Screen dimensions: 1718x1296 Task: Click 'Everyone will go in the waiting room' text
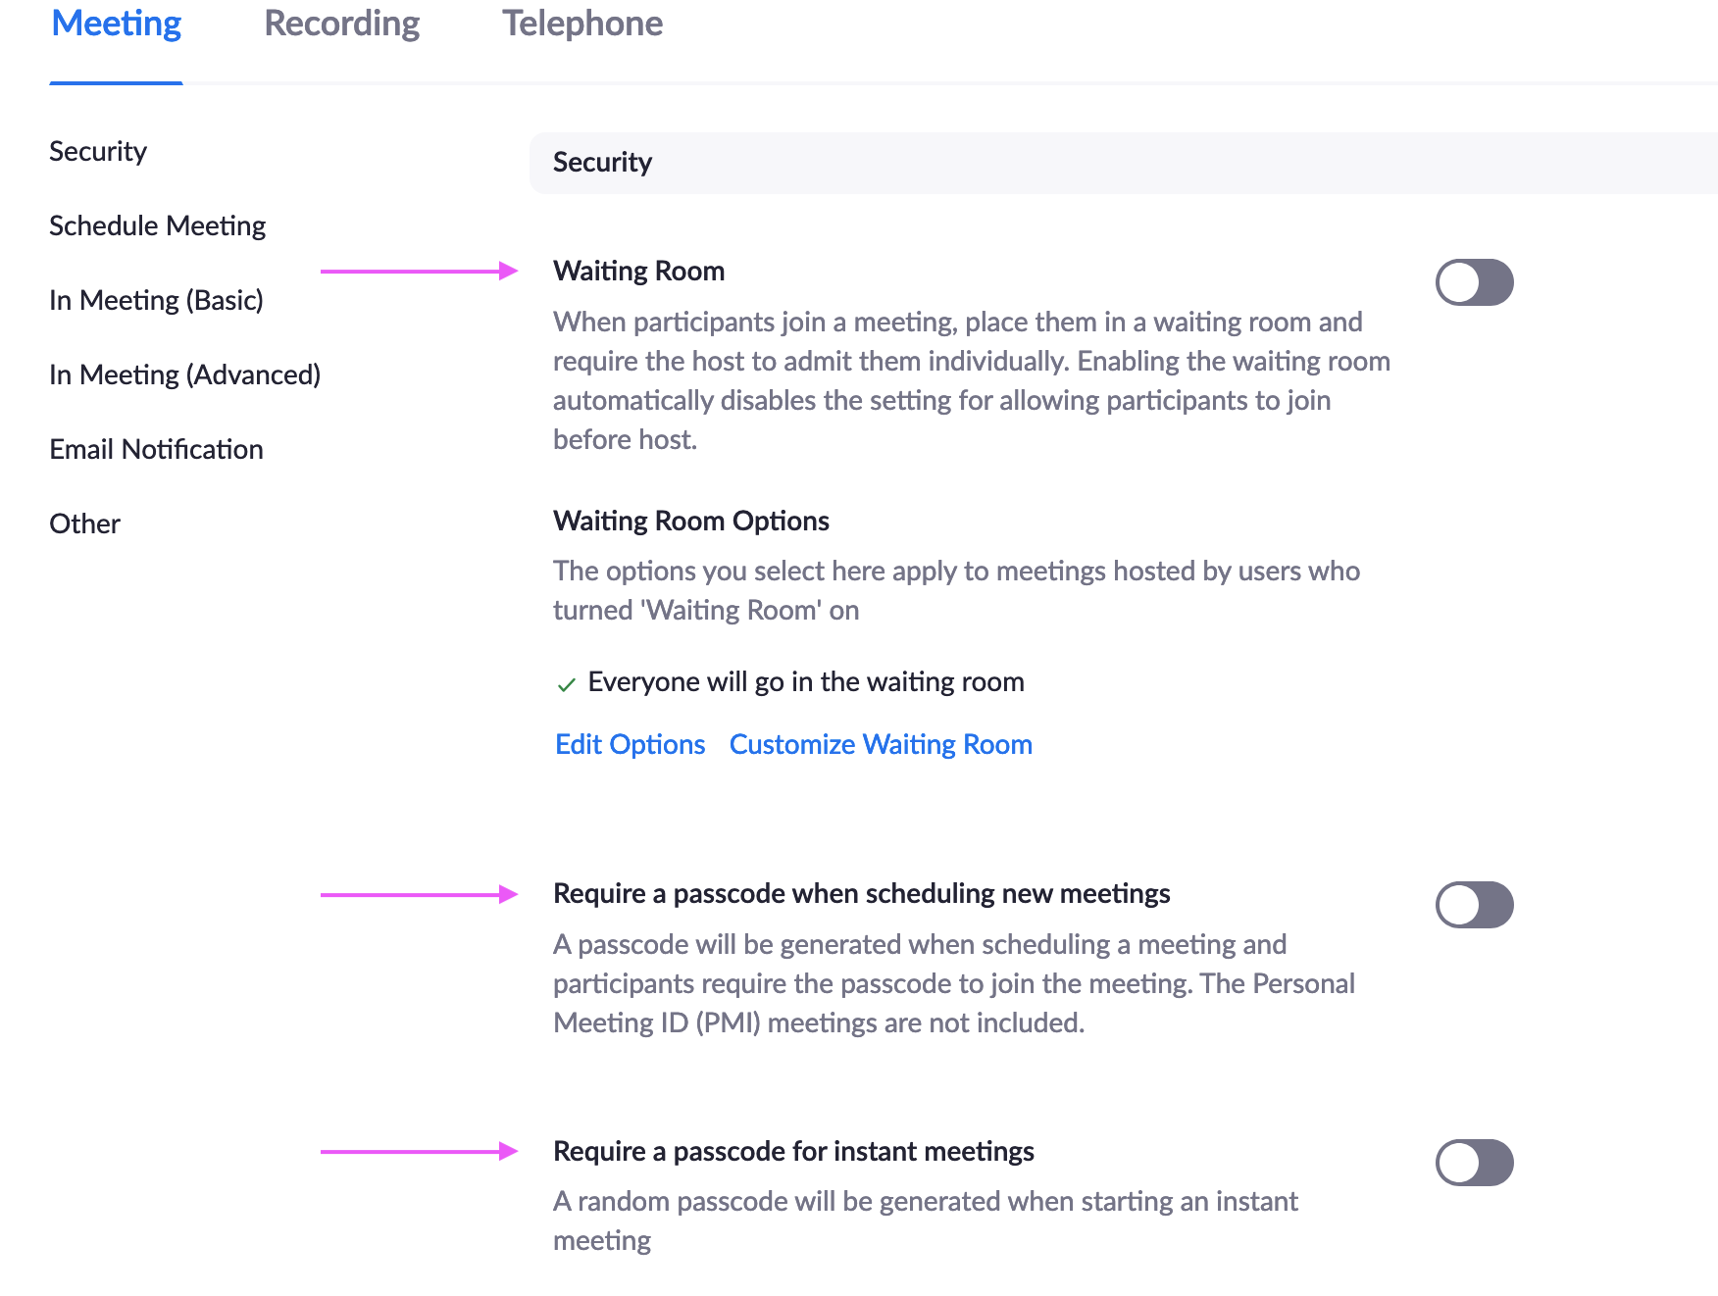(806, 681)
